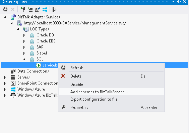This screenshot has width=189, height=133.
Task: Select the Data Connections tree item
Action: click(33, 71)
